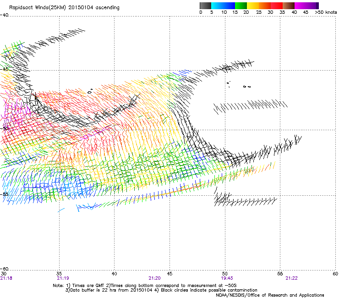Click the '-60' latitude axis label
The width and height of the screenshot is (339, 298).
click(x=4, y=269)
